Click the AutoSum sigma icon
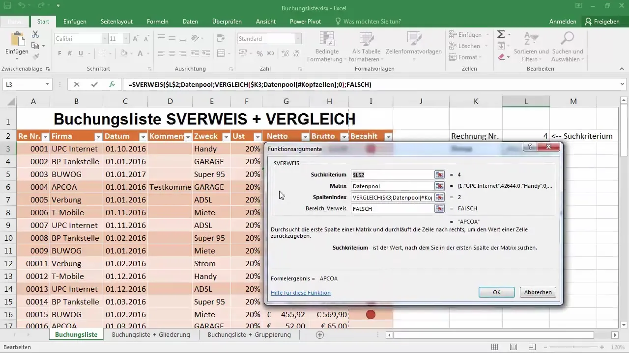The height and width of the screenshot is (353, 629). [501, 34]
